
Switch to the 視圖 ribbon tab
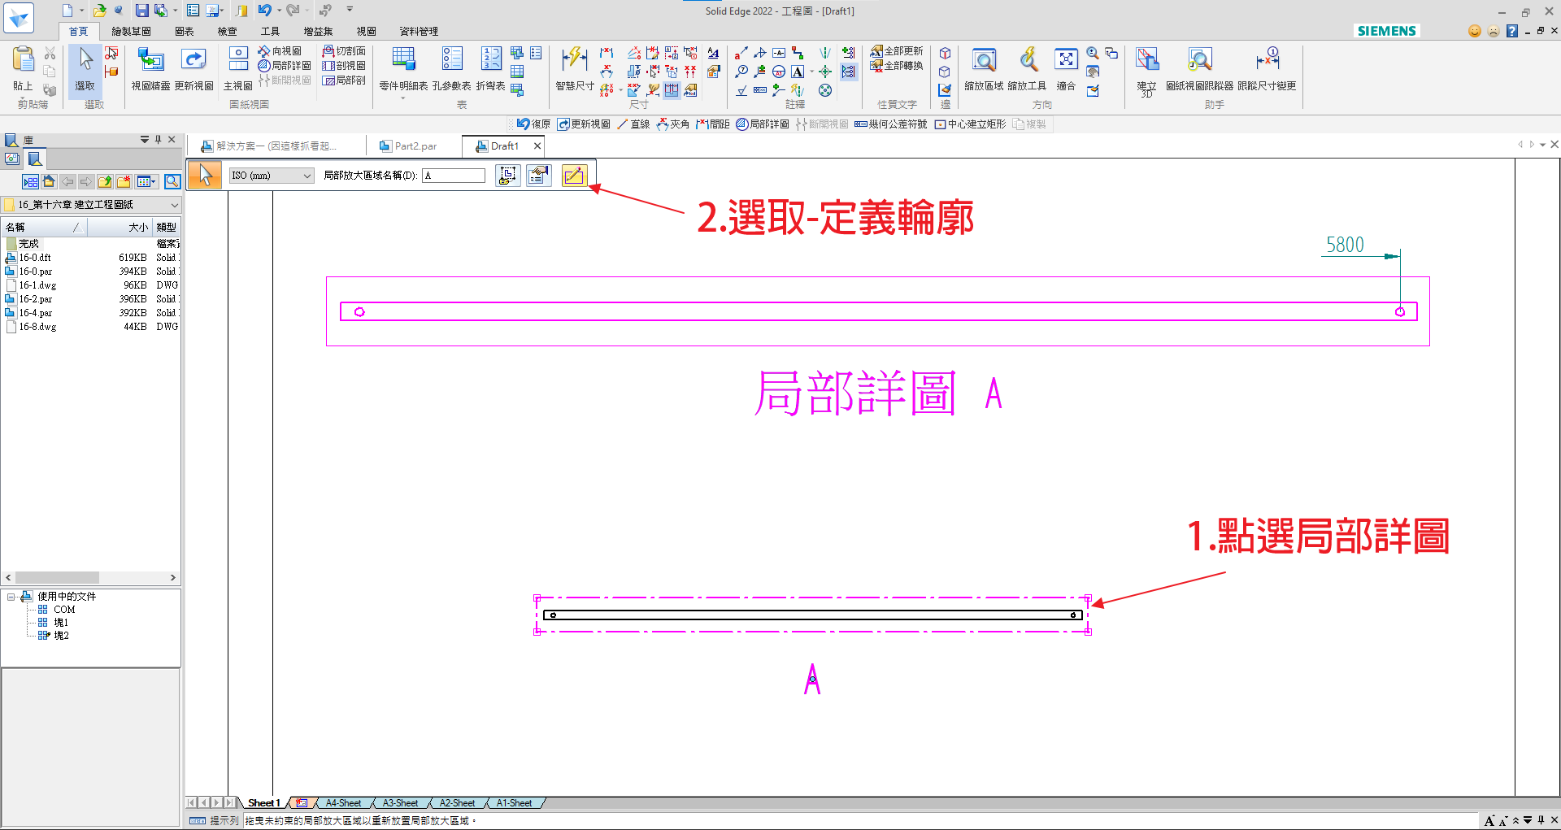coord(367,32)
